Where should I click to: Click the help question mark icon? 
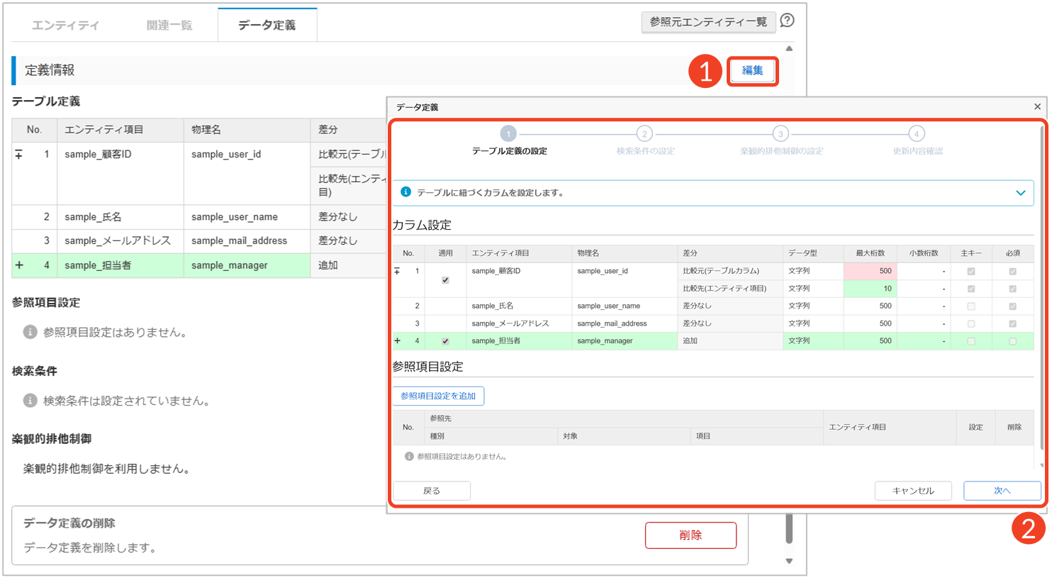[x=787, y=21]
